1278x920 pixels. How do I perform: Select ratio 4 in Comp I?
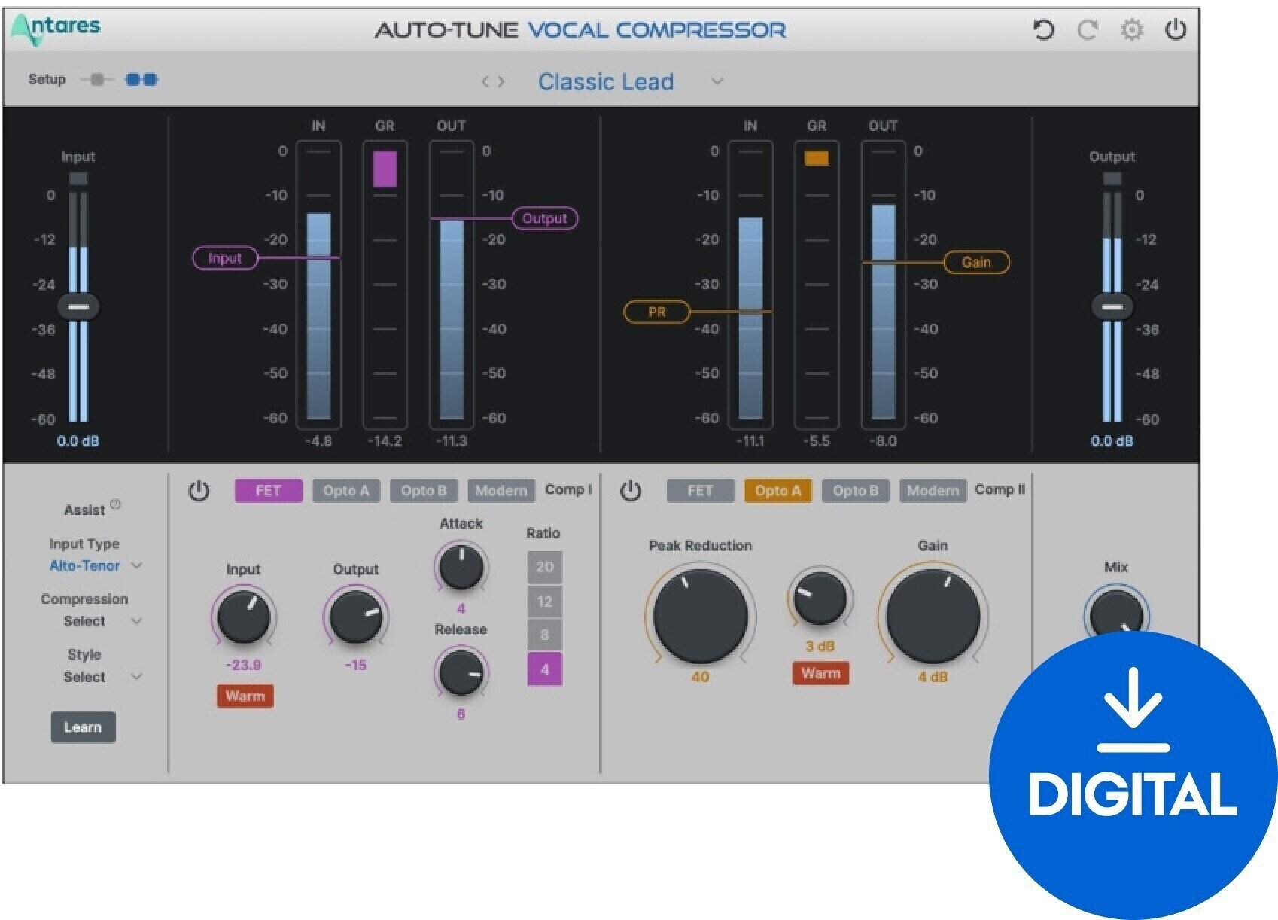pos(545,669)
